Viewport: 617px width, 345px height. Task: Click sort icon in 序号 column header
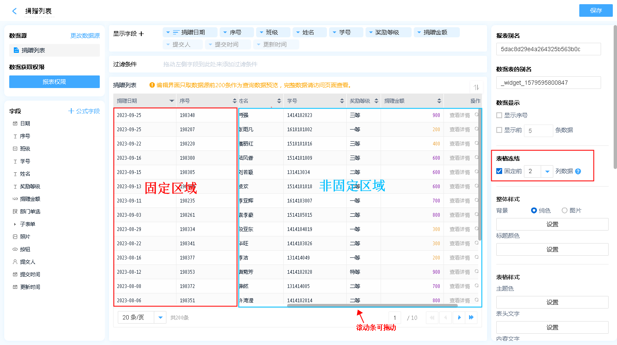[x=234, y=101]
